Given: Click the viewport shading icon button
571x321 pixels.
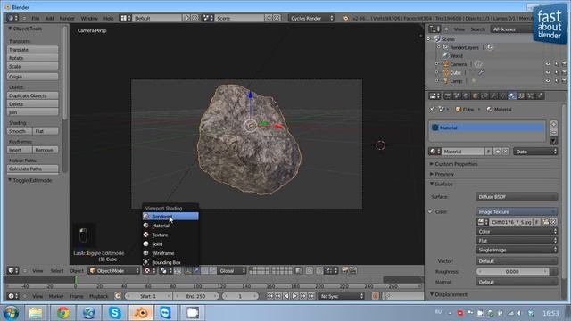Looking at the screenshot, I should point(149,270).
